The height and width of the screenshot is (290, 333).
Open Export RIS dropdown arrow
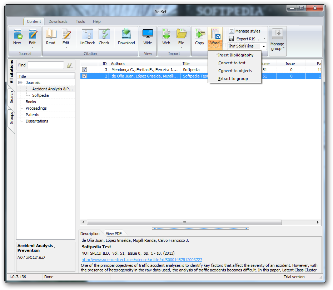[x=265, y=39]
